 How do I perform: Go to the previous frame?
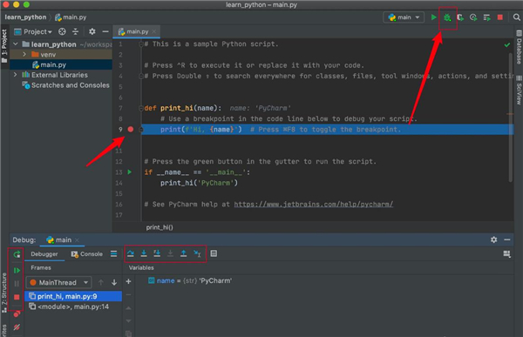coord(101,282)
